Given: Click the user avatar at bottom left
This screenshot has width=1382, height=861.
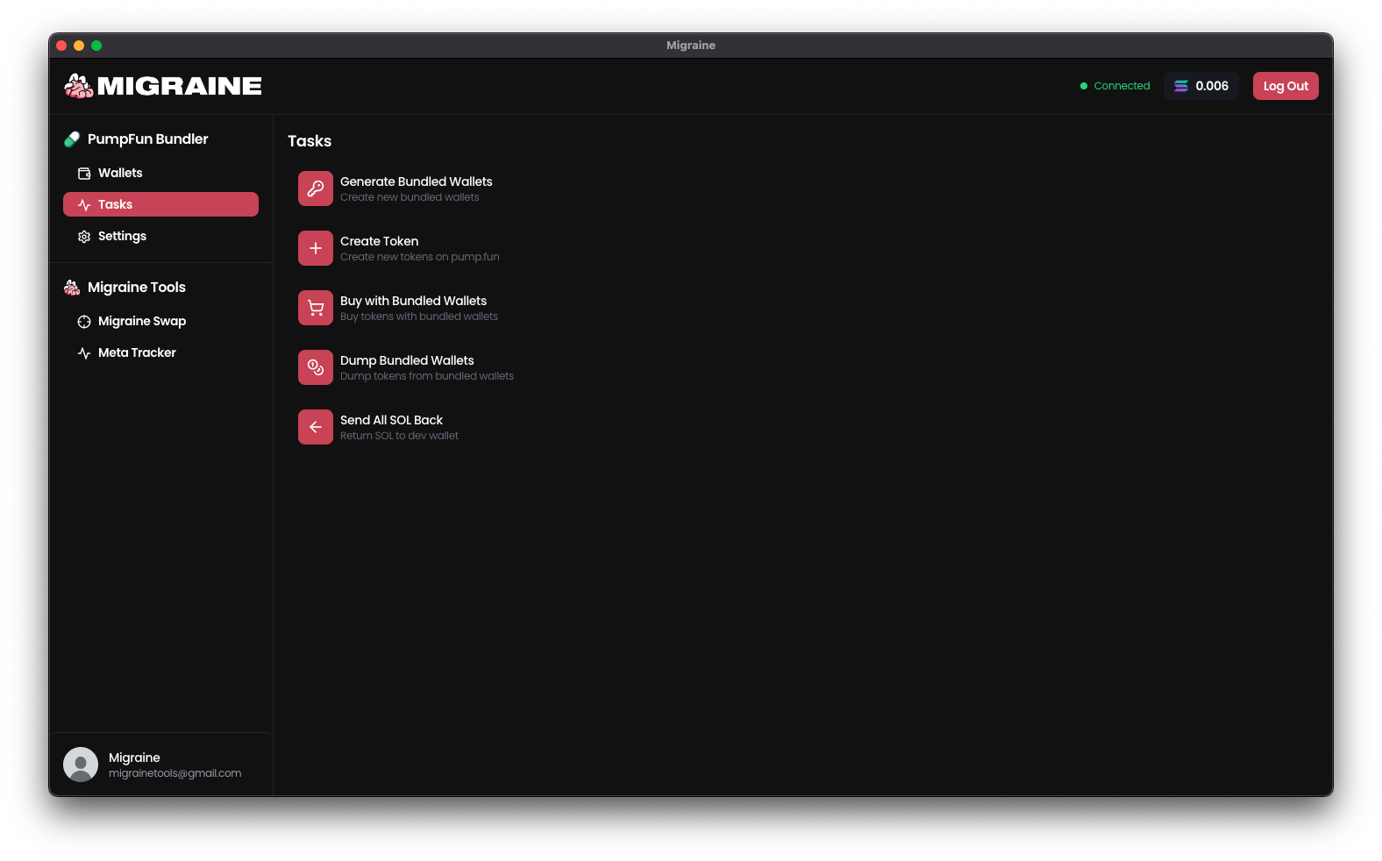Looking at the screenshot, I should tap(81, 765).
